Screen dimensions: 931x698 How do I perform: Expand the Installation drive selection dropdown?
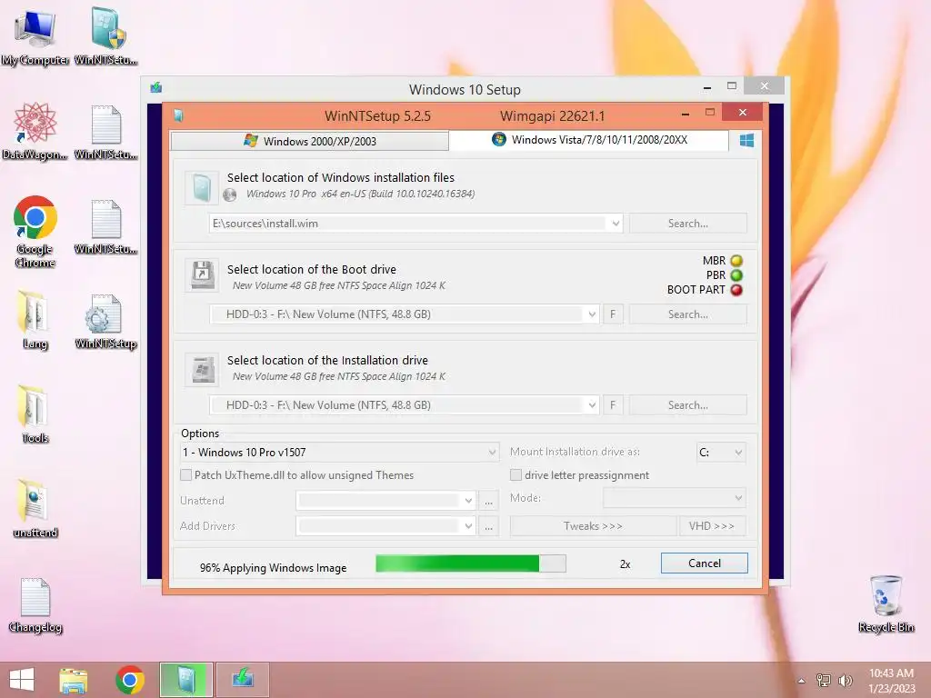(592, 405)
